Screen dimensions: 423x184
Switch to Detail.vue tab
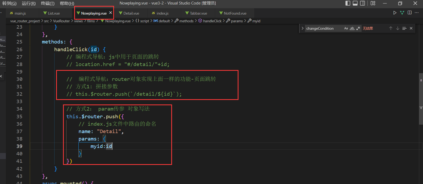coord(131,13)
